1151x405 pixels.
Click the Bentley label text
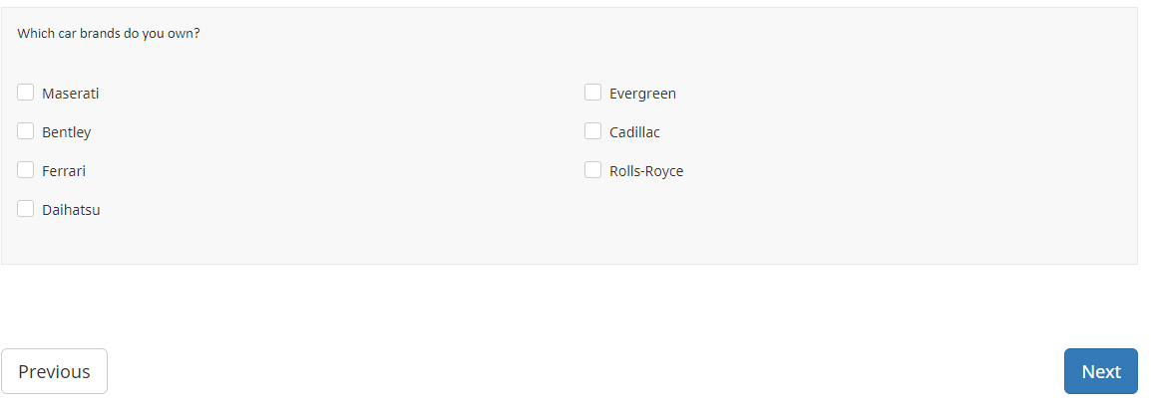(x=67, y=132)
